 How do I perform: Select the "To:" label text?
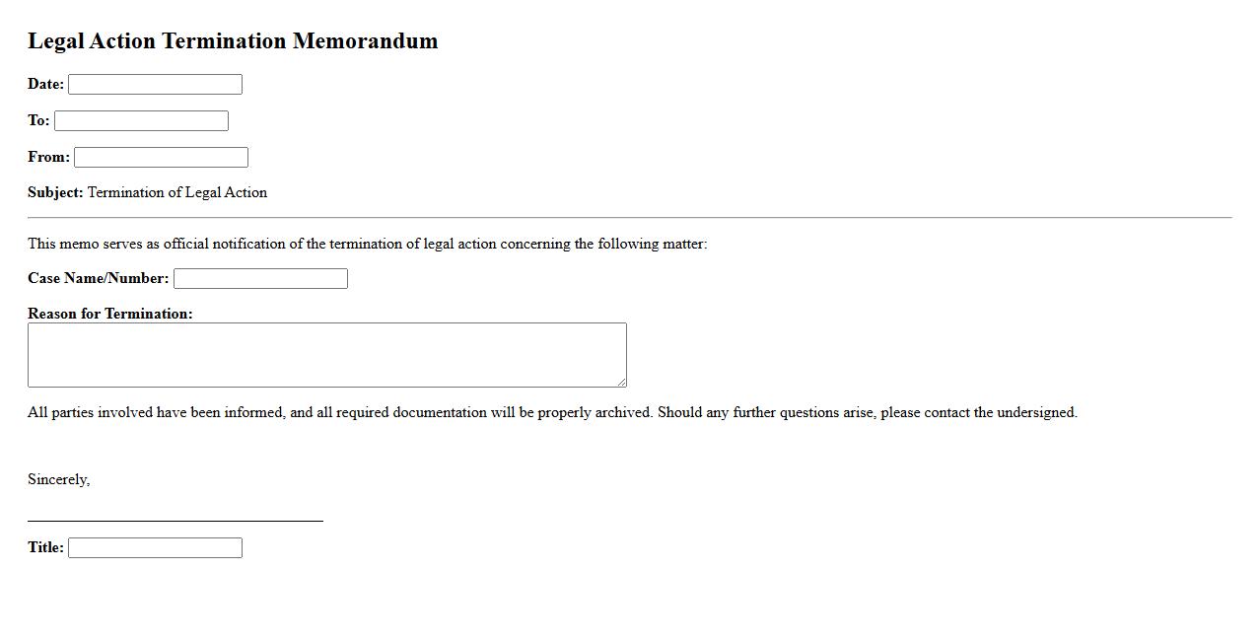[x=38, y=121]
